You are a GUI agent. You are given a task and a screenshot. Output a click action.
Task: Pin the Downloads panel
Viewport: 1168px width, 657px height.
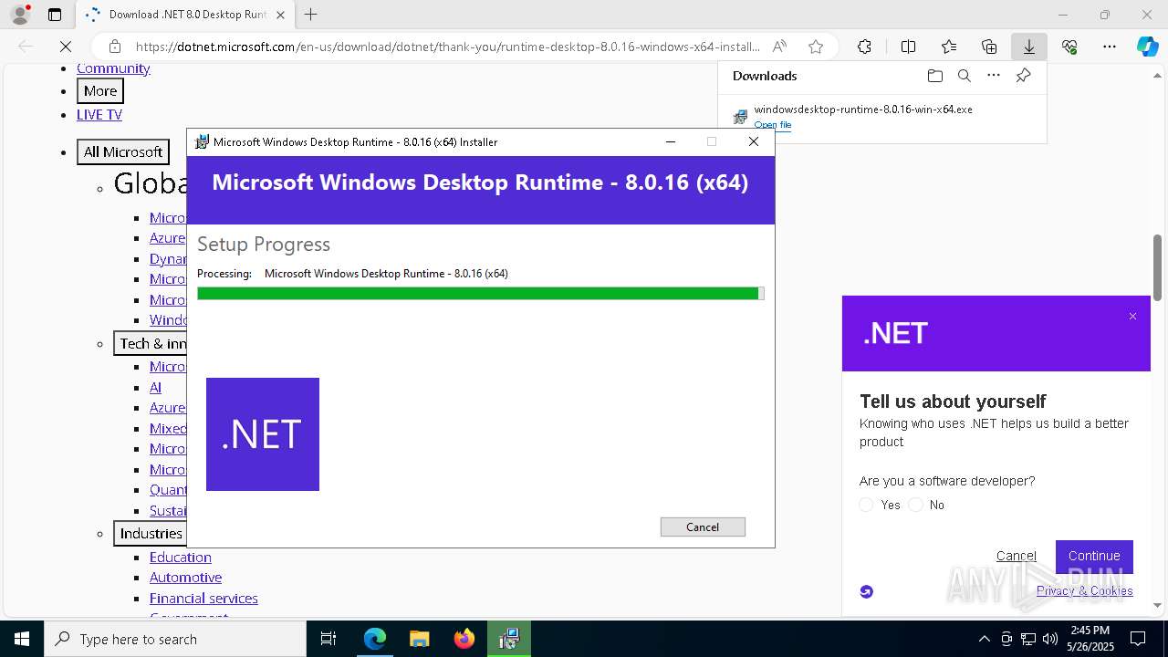[x=1023, y=76]
